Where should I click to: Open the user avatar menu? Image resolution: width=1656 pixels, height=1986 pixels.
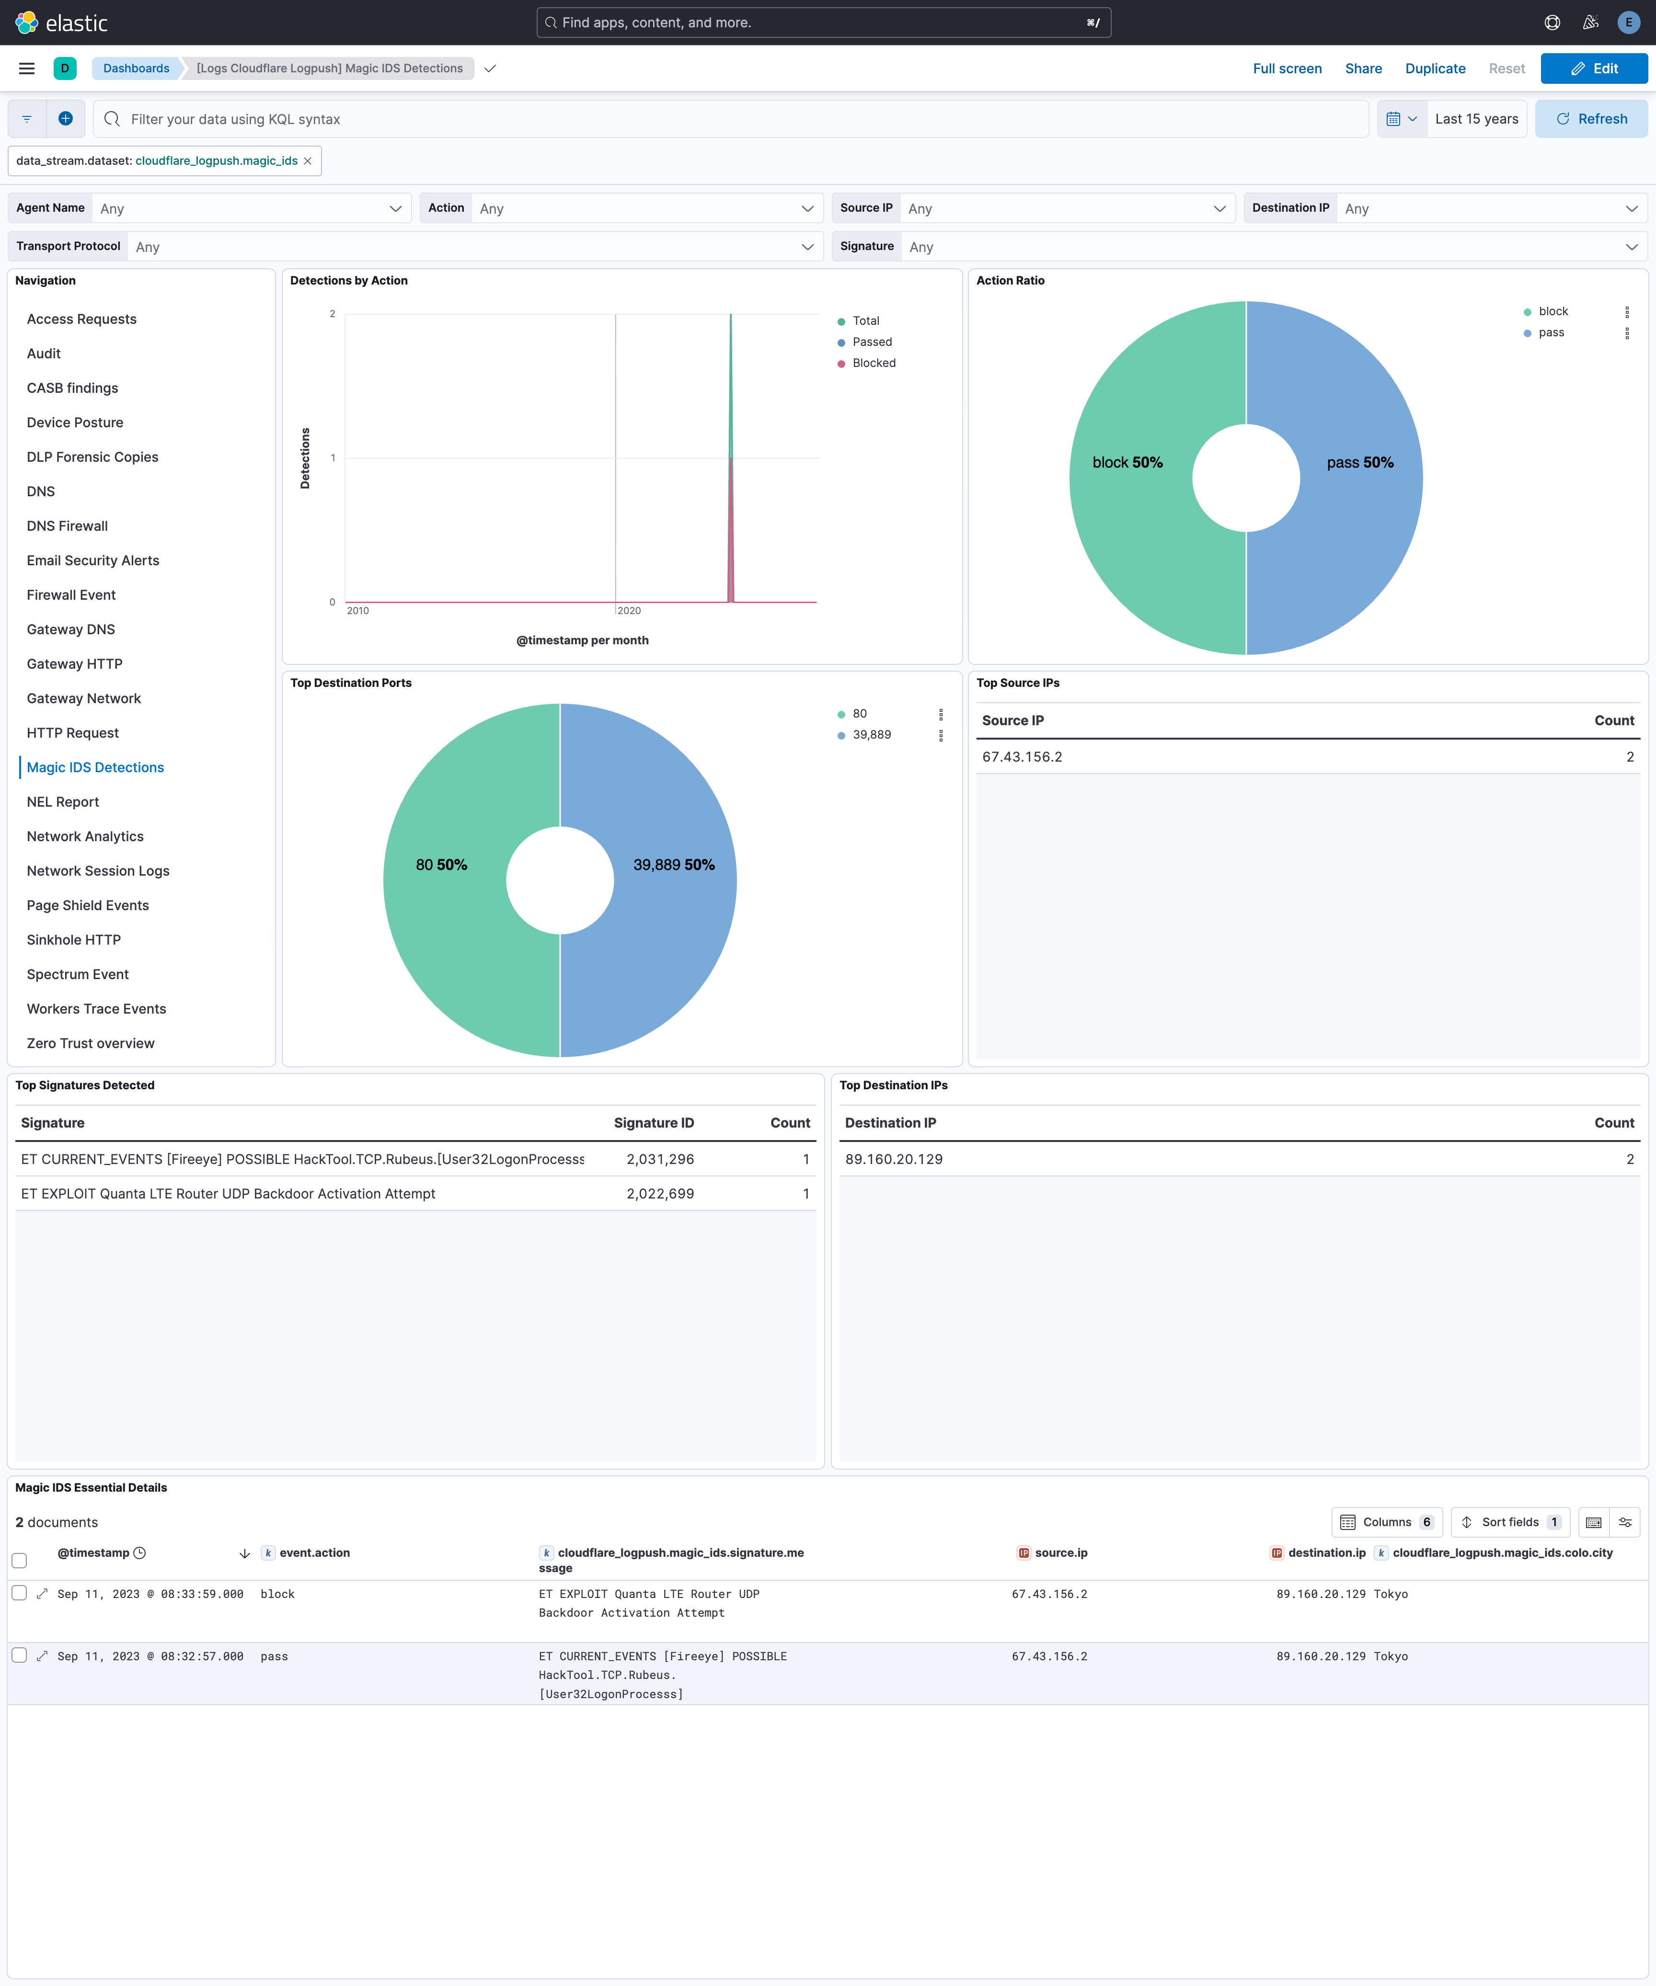coord(1629,23)
